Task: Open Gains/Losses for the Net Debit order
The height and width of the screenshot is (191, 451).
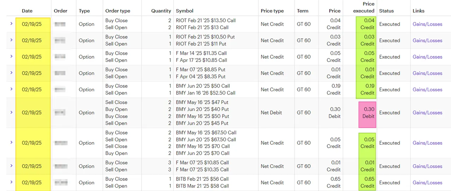Action: (427, 113)
